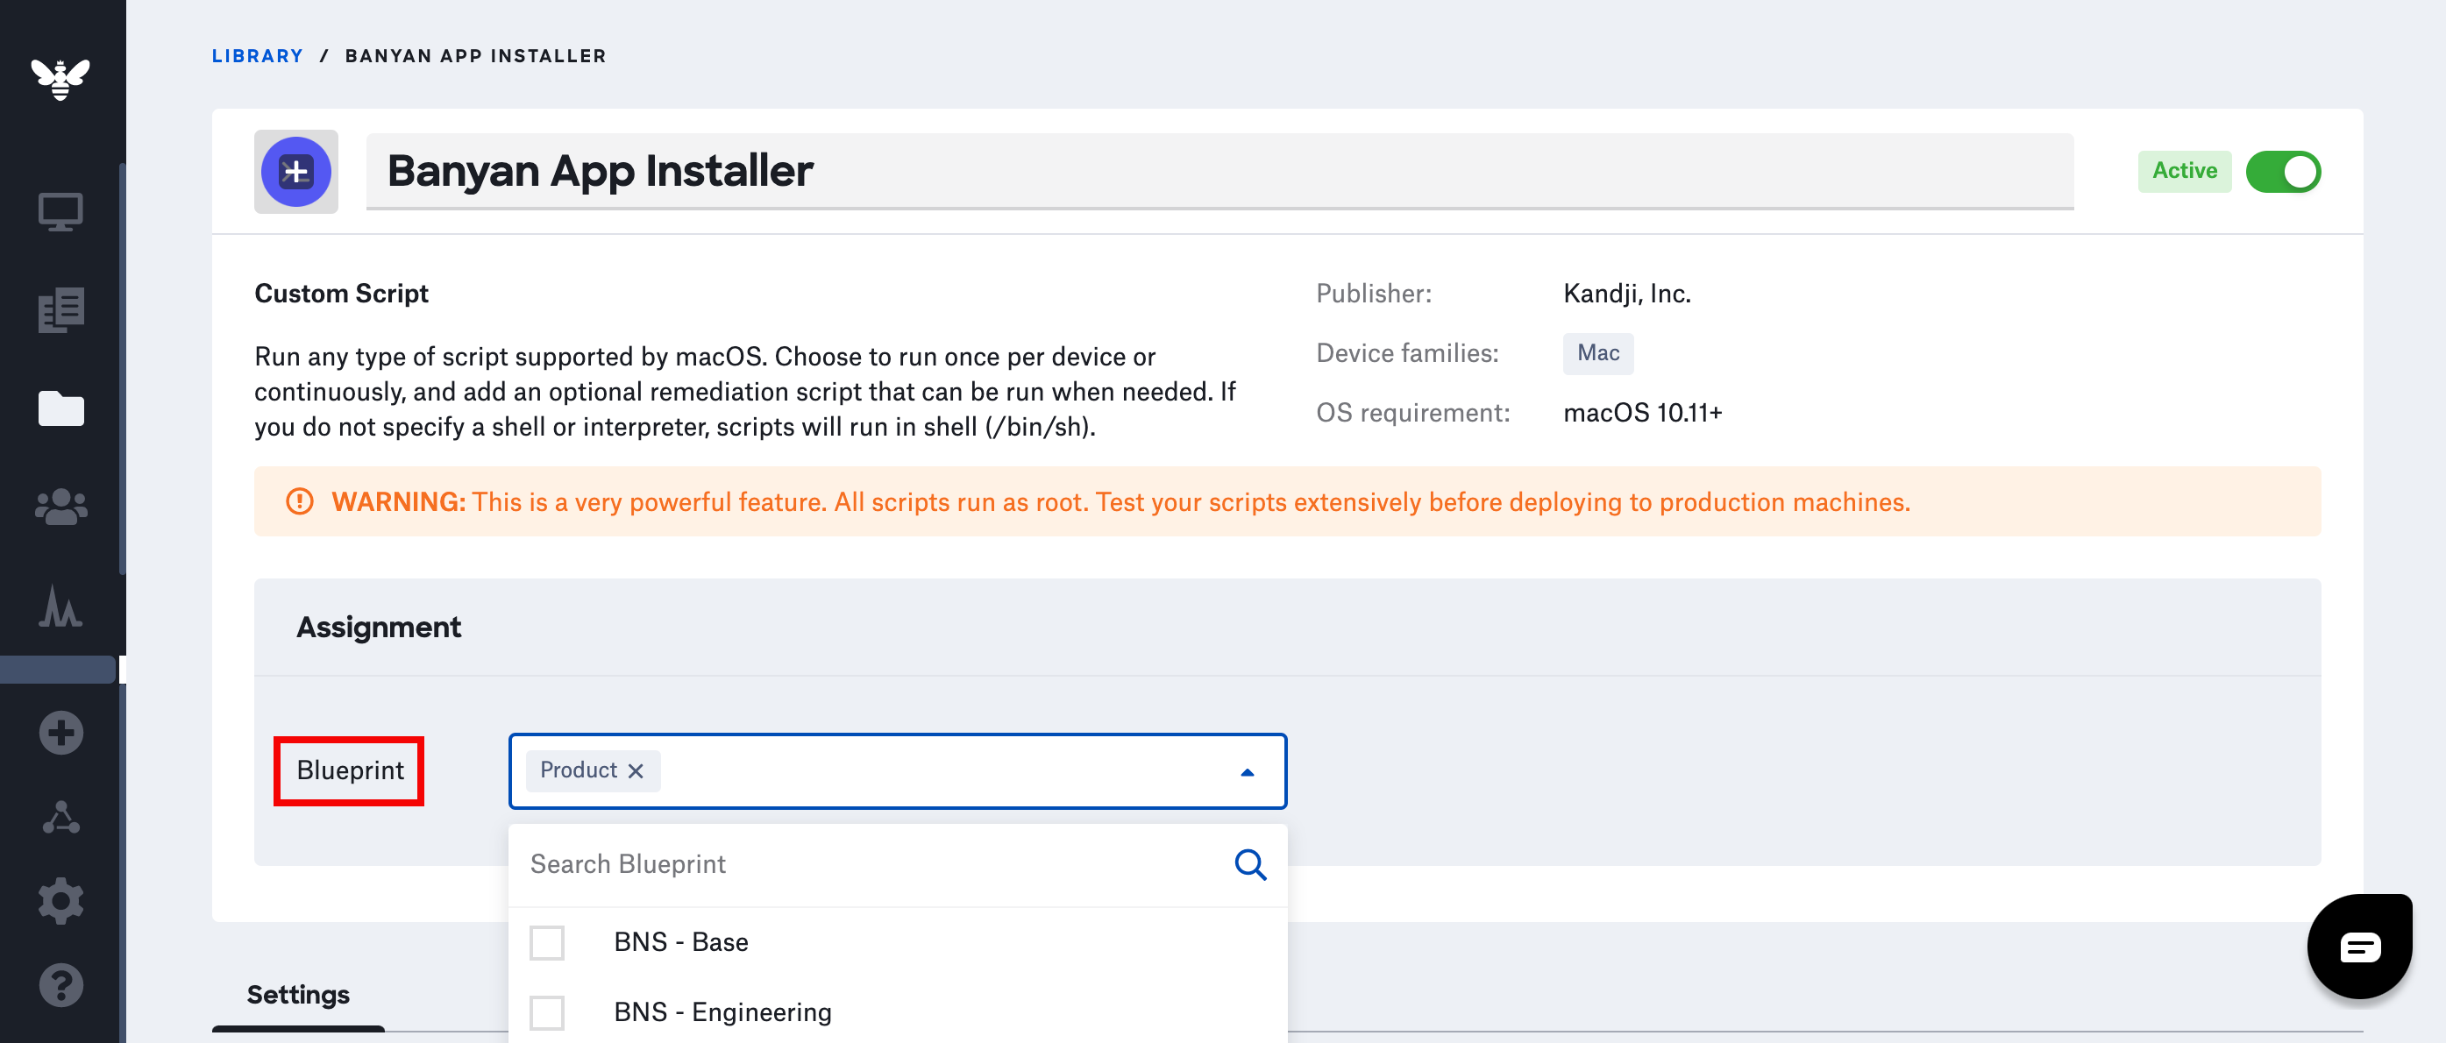
Task: Open Activity via the graph sidebar icon
Action: [60, 607]
